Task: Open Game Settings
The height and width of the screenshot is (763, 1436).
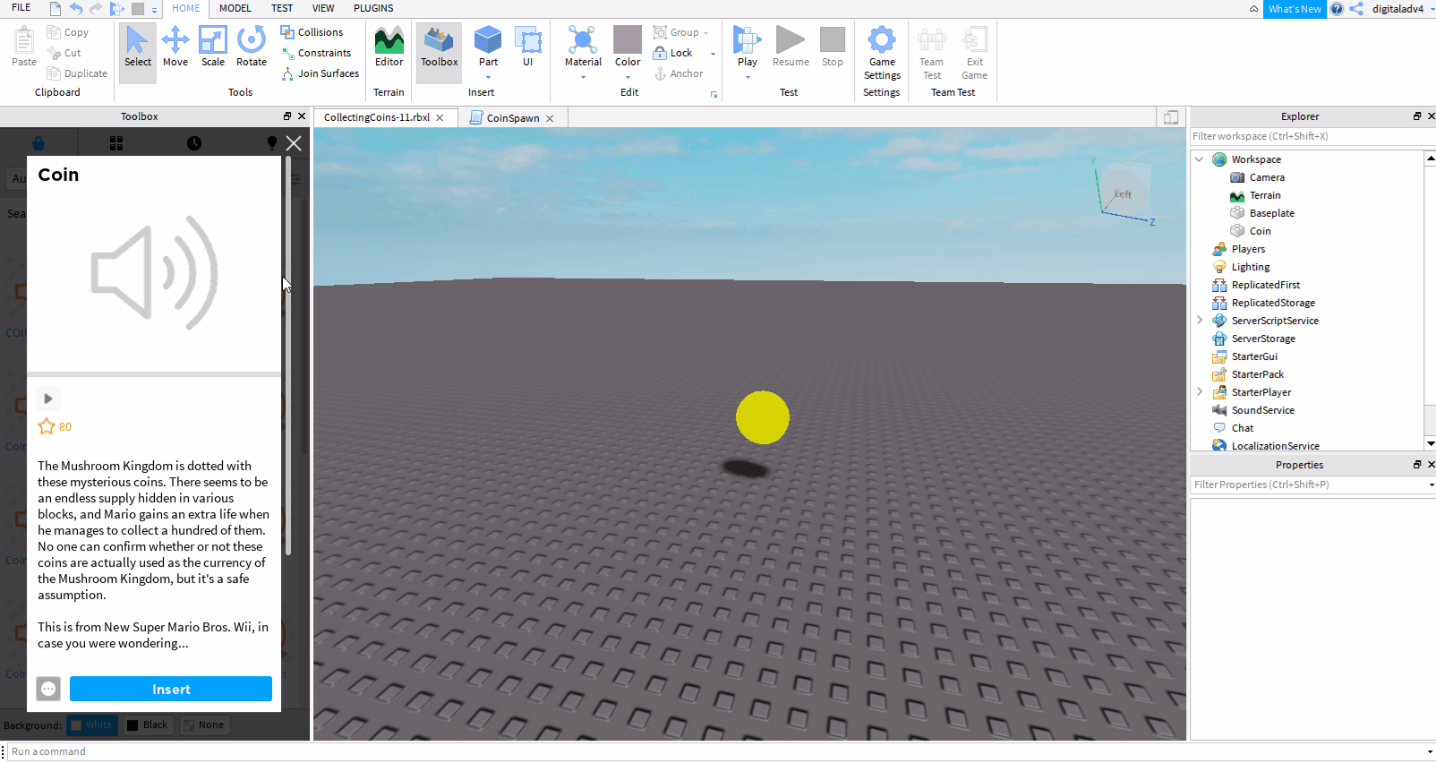Action: coord(882,53)
